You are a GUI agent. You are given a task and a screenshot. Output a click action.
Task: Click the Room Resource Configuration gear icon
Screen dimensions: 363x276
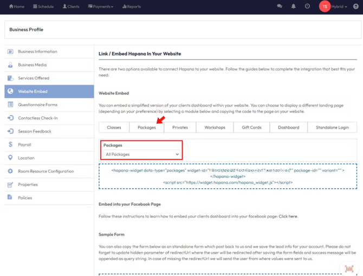click(10, 171)
